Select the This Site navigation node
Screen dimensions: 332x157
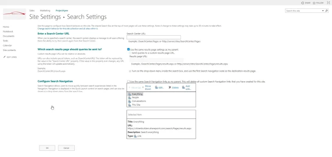click(134, 105)
